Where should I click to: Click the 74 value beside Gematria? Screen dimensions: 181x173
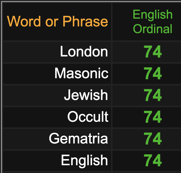tap(152, 138)
